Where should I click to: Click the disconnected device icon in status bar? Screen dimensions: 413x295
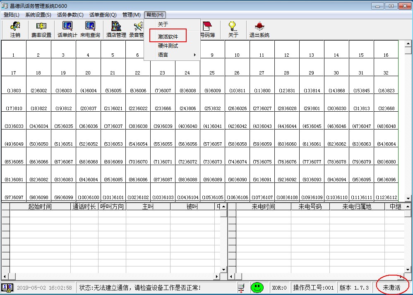(241, 288)
